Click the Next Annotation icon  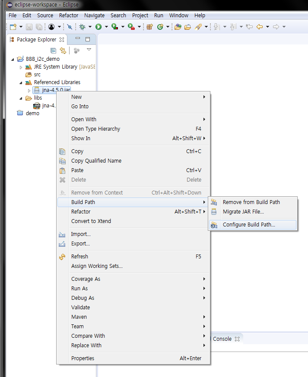click(x=217, y=27)
